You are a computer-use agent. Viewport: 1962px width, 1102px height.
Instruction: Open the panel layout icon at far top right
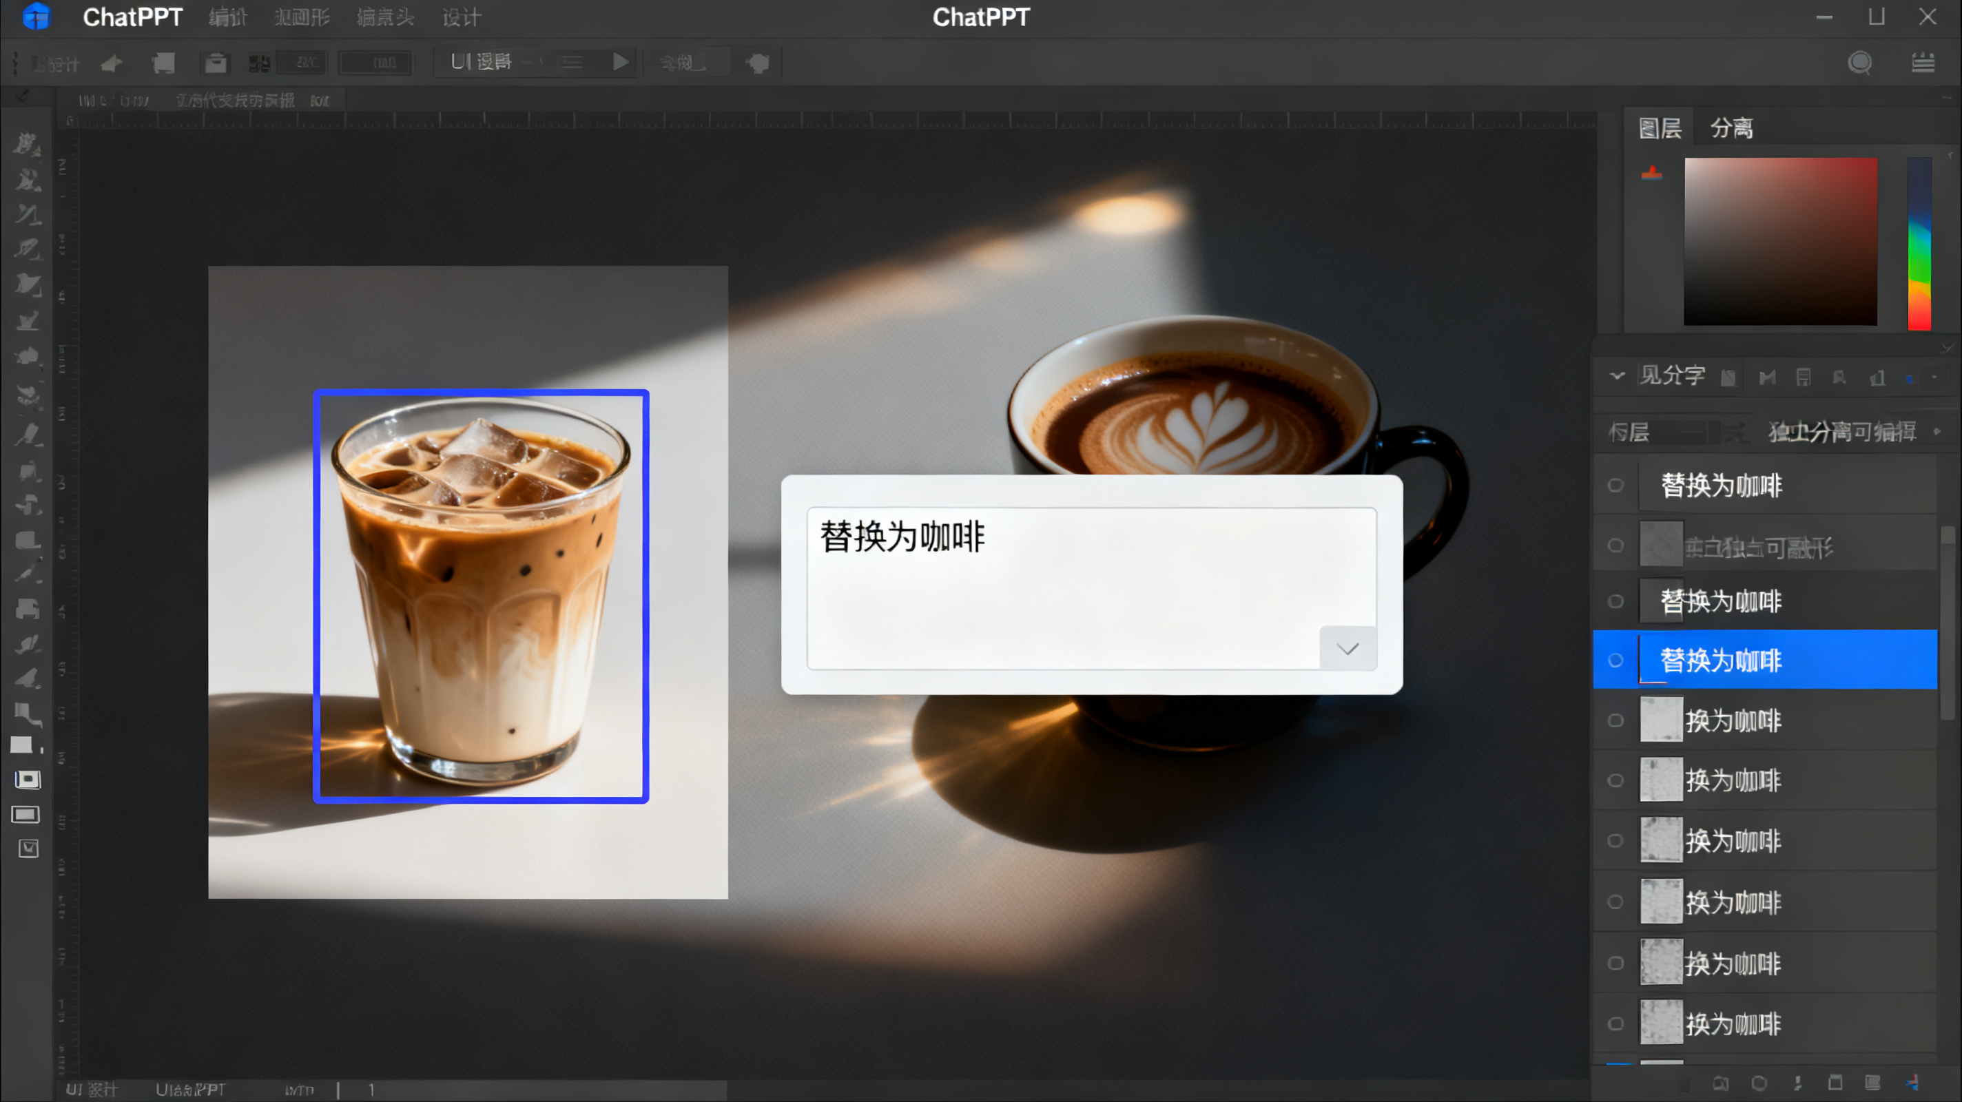click(1923, 63)
